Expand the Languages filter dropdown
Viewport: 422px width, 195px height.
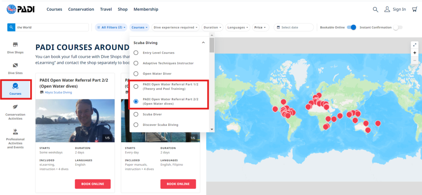click(239, 28)
